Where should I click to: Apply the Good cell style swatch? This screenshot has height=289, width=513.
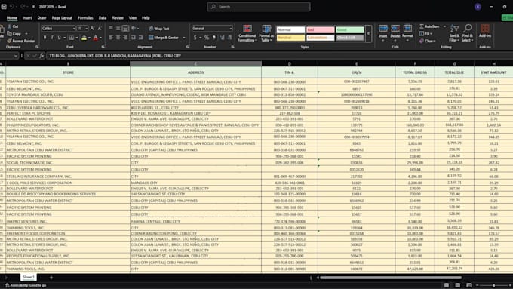350,29
